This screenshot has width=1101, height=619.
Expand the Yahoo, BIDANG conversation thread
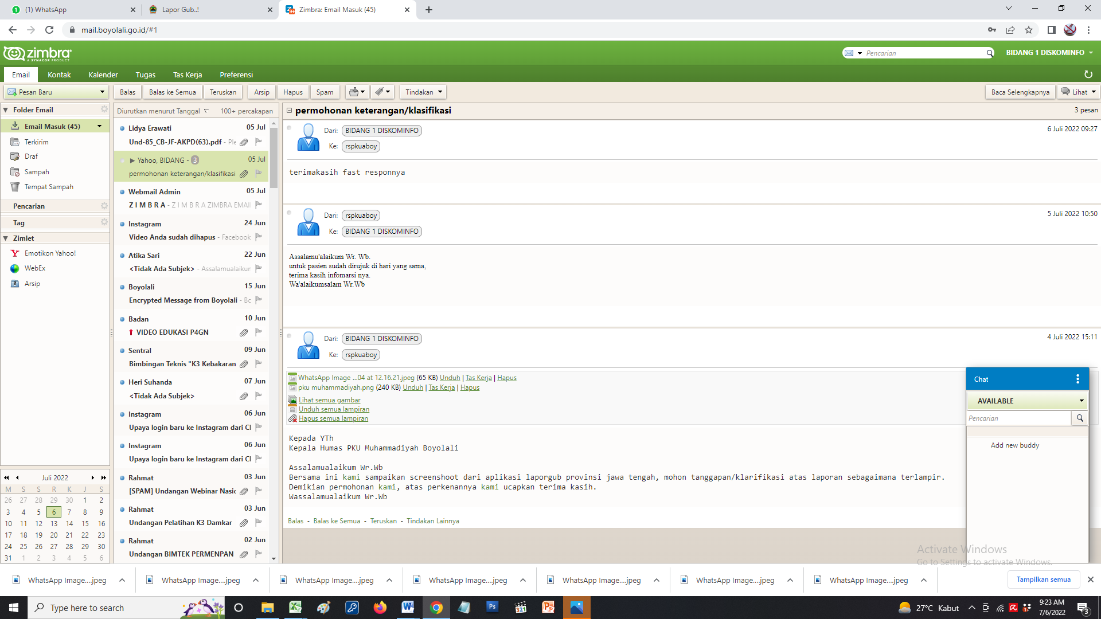(x=132, y=160)
